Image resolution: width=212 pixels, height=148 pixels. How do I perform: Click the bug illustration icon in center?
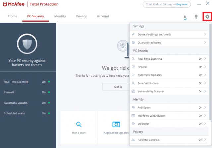(123, 46)
